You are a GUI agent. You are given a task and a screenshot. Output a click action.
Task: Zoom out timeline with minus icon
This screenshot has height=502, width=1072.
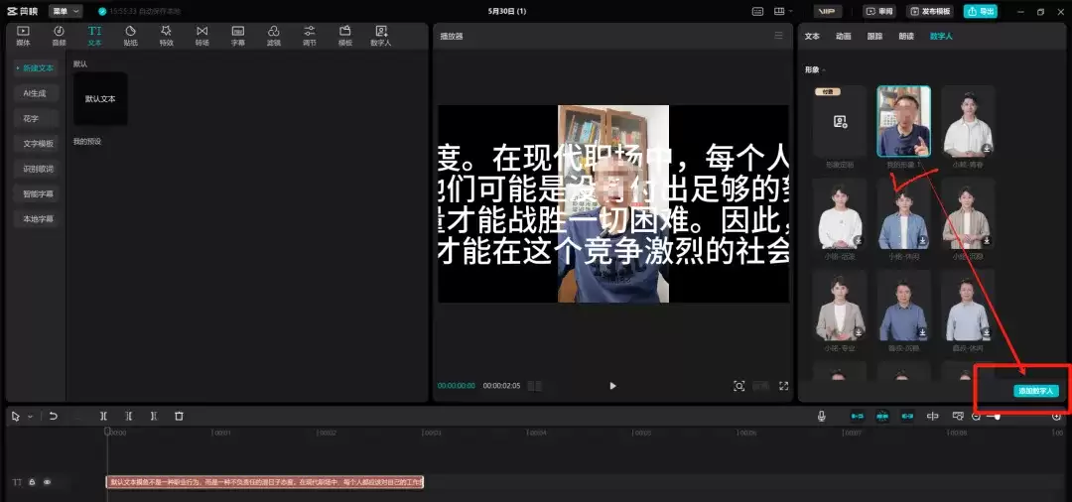tap(977, 416)
